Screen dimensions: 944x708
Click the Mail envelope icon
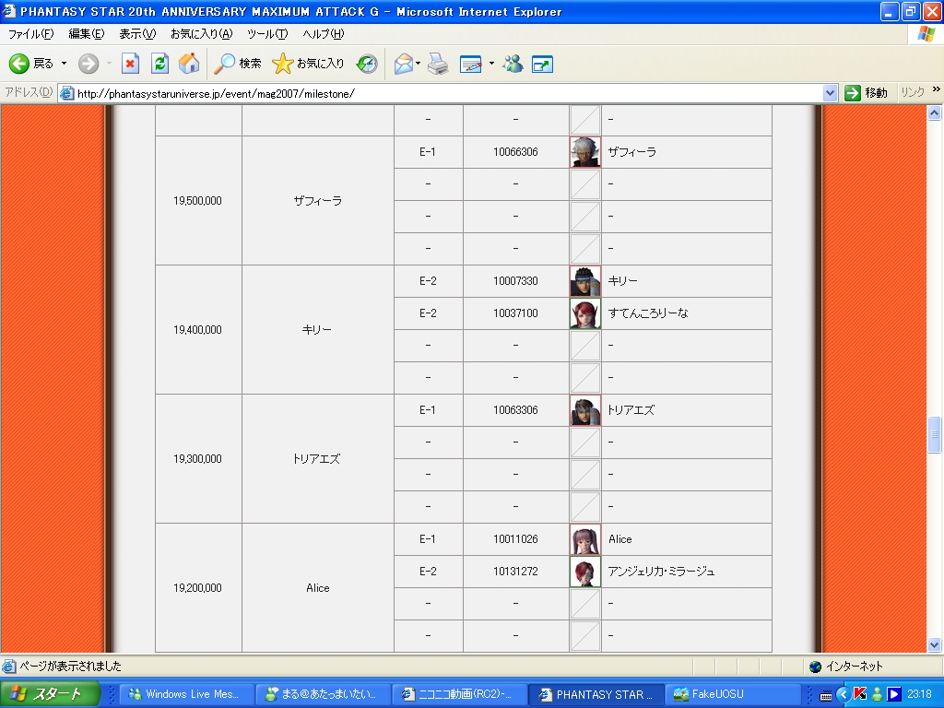click(x=404, y=64)
